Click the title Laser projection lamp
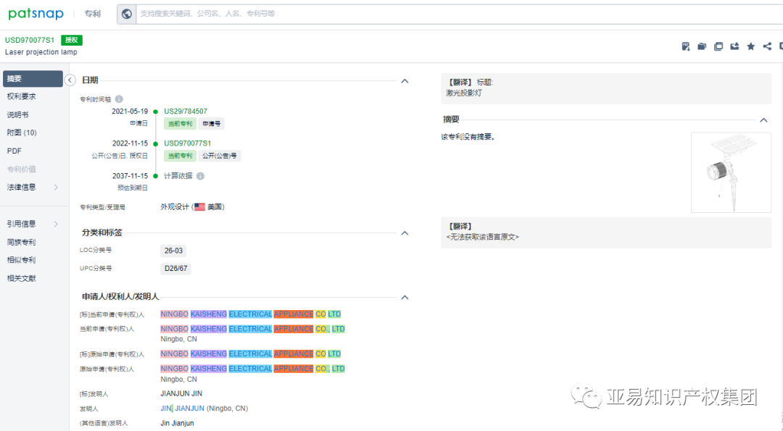 coord(41,52)
